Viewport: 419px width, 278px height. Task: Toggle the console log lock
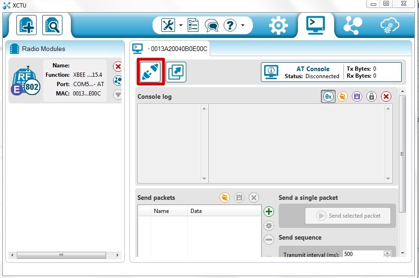click(x=372, y=96)
